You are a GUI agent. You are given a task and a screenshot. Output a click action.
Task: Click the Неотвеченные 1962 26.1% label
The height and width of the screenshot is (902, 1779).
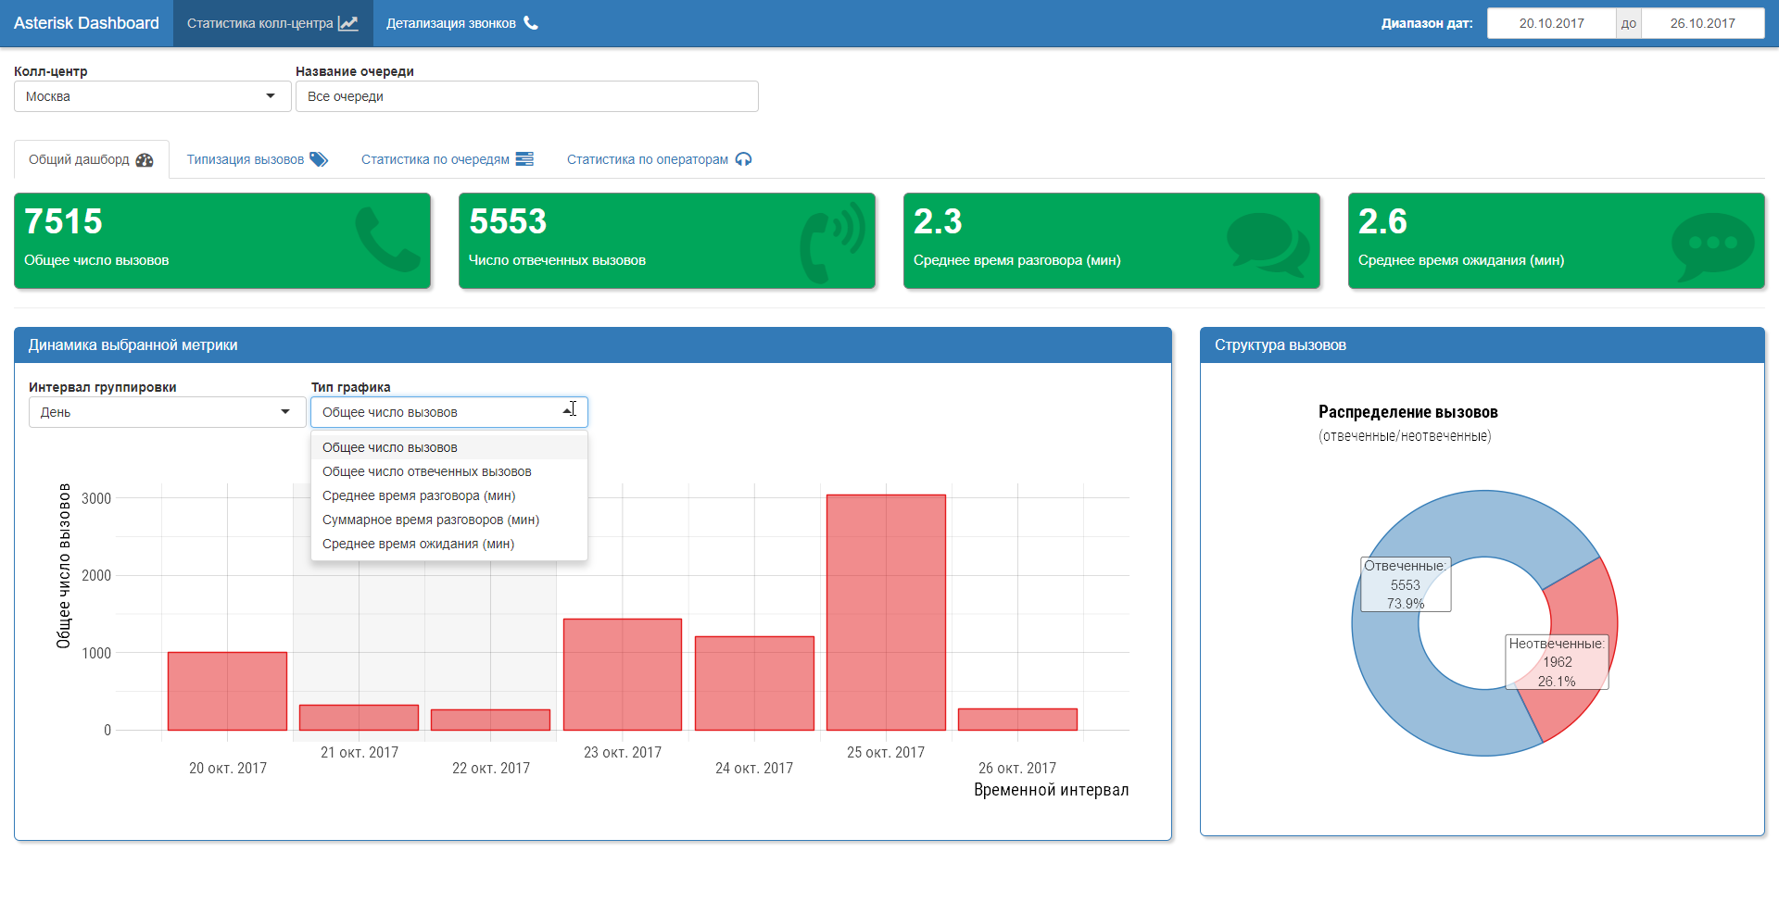(x=1557, y=662)
